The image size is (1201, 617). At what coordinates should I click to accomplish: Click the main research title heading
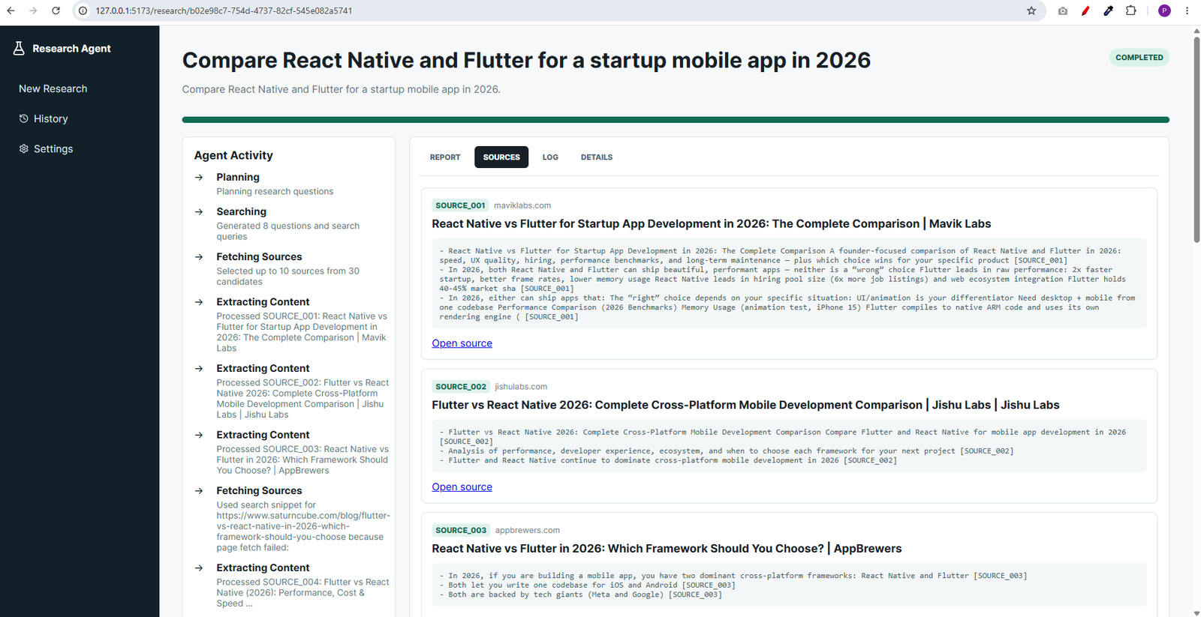coord(526,61)
